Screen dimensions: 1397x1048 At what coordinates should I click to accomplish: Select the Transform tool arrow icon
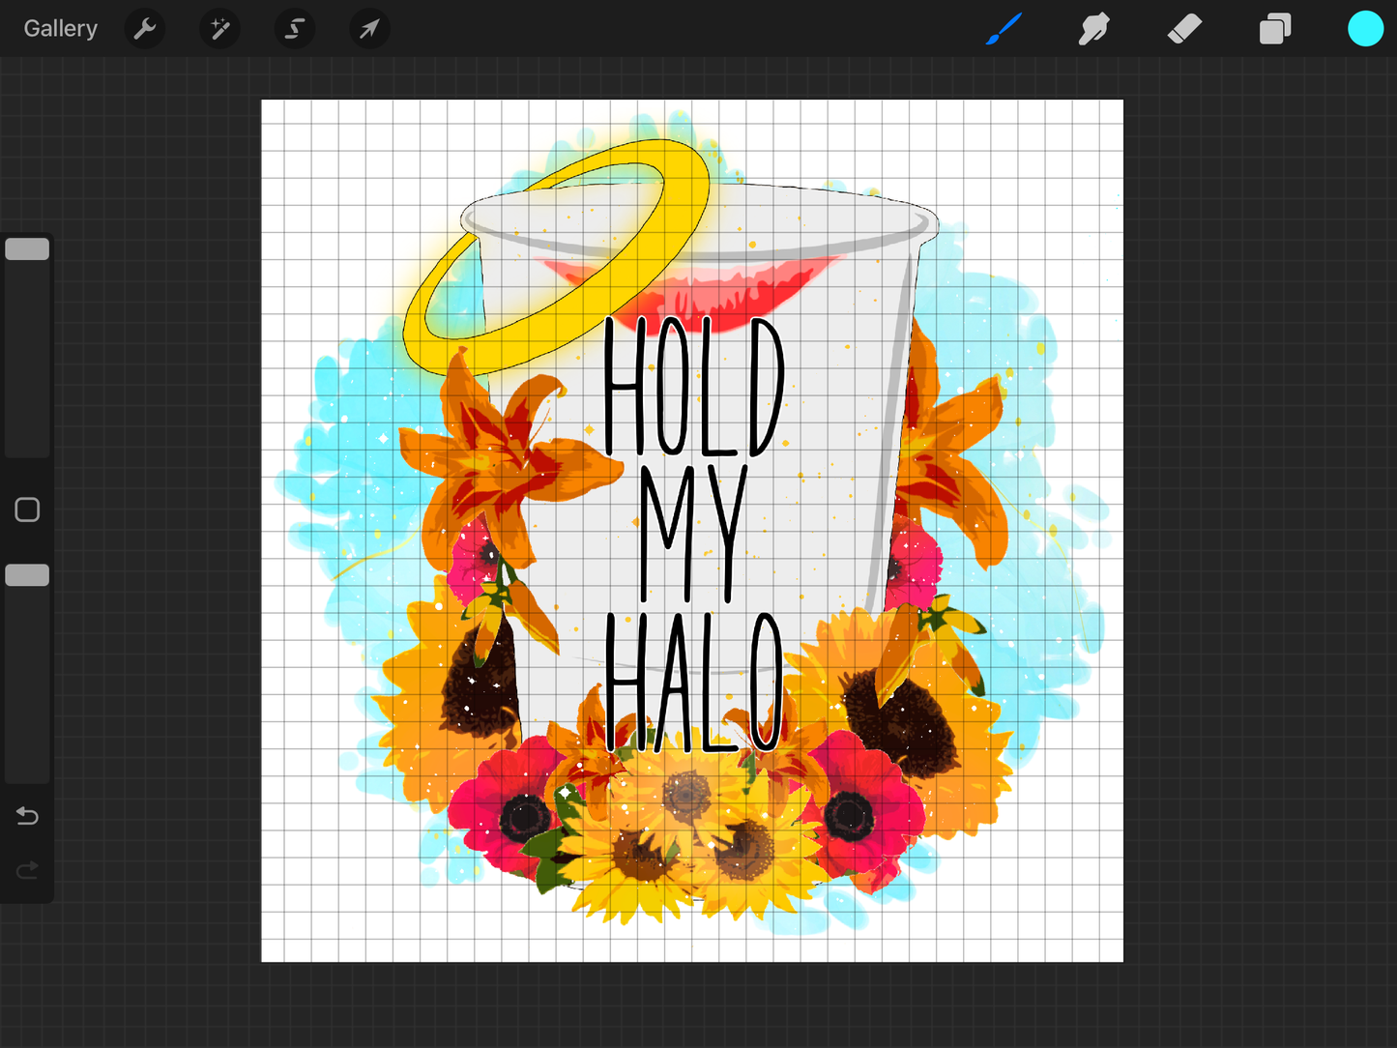click(368, 28)
